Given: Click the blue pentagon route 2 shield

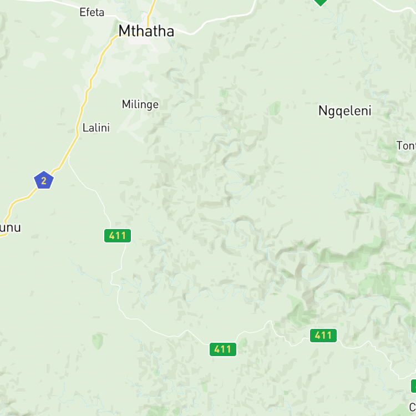Looking at the screenshot, I should 44,180.
